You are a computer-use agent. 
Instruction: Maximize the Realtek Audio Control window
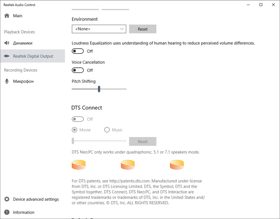click(x=261, y=5)
